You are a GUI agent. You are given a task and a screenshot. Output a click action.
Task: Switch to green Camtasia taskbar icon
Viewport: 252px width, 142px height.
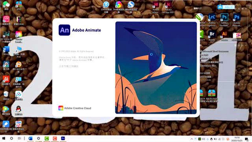point(47,138)
